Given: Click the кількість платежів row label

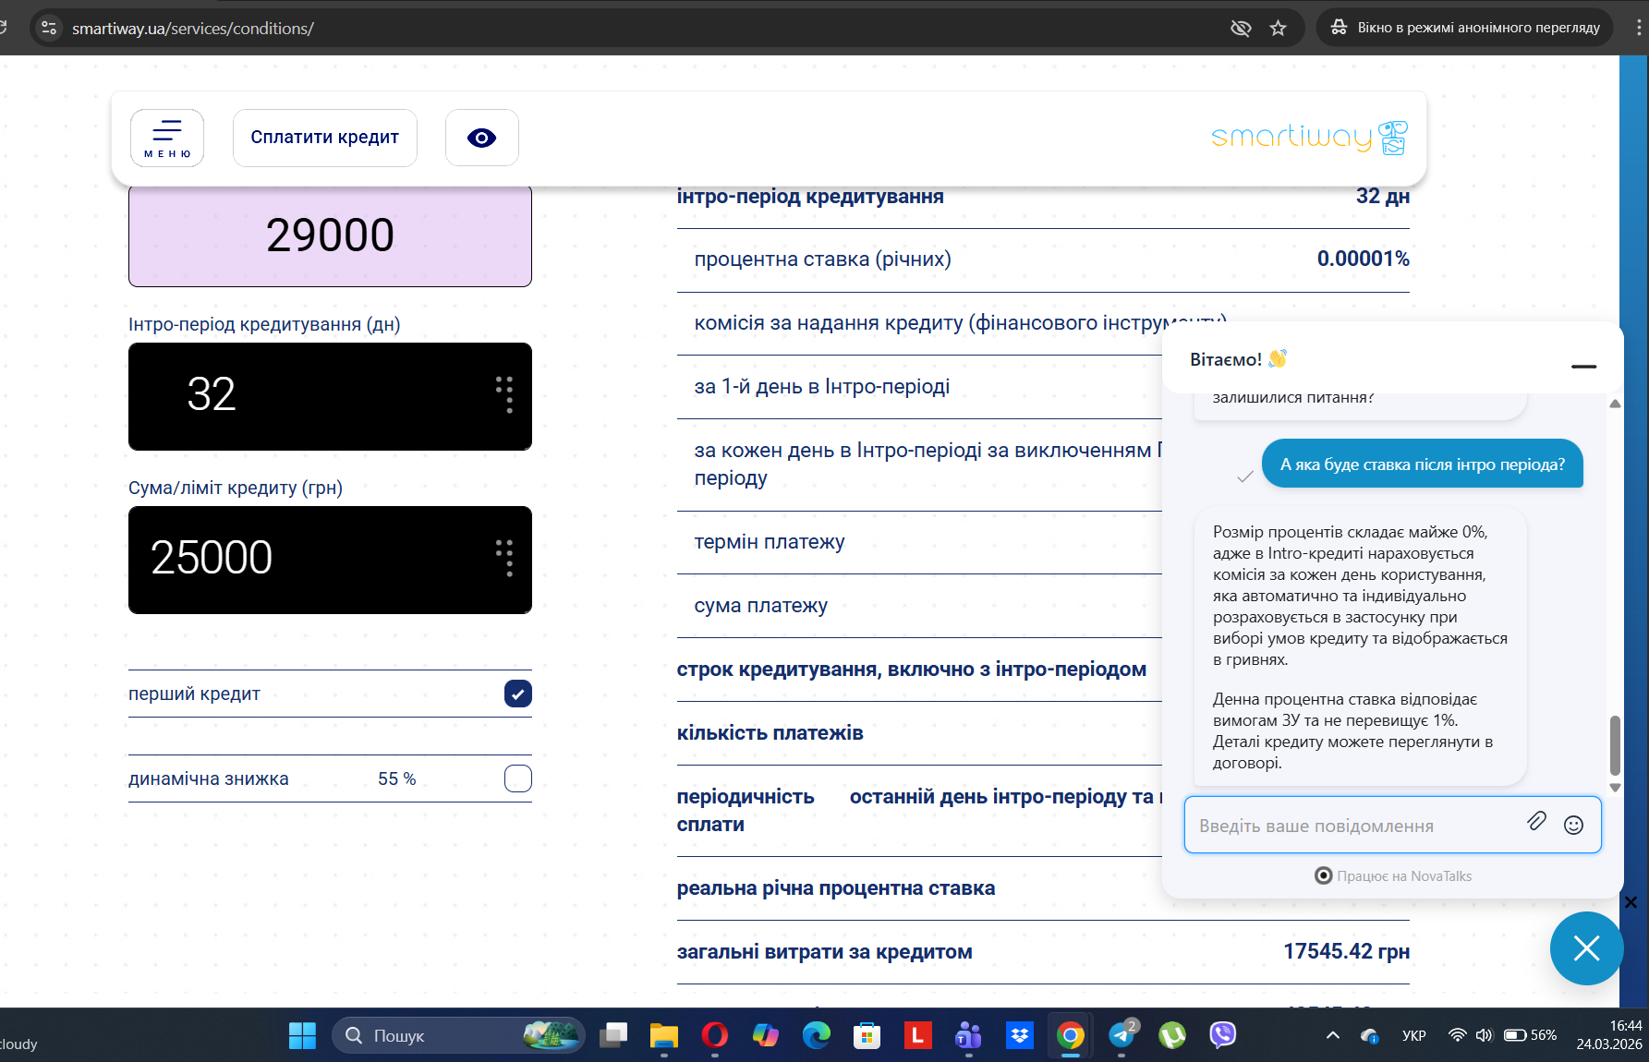Looking at the screenshot, I should pos(770,733).
